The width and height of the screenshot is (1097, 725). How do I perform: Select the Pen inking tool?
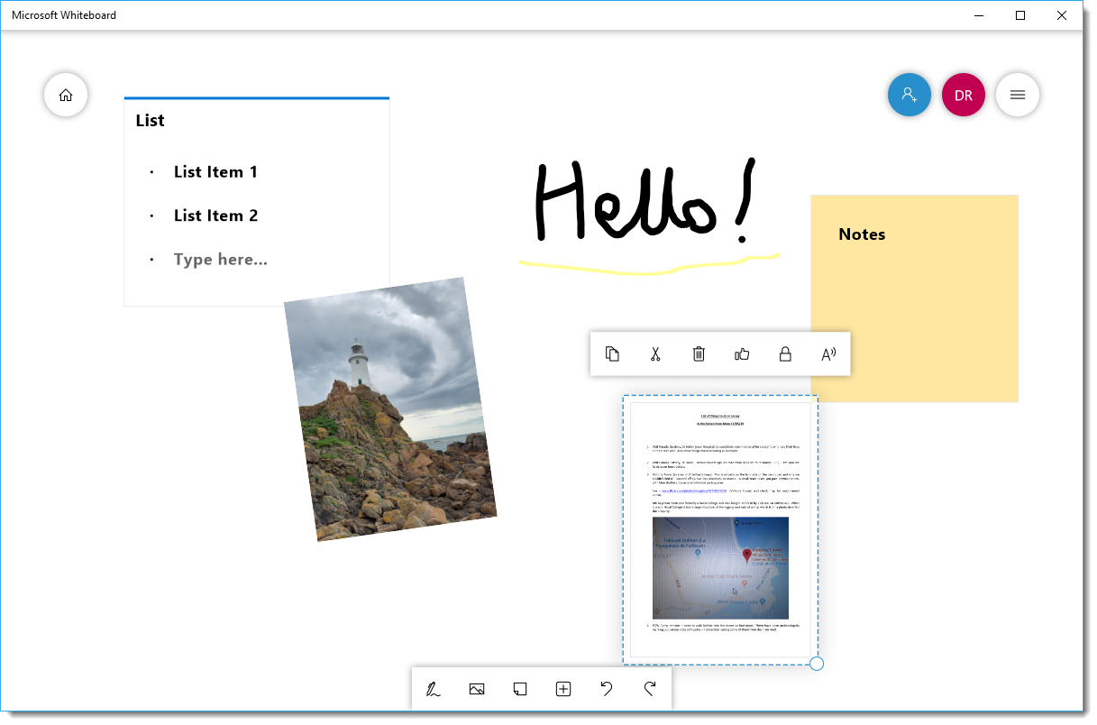(x=434, y=690)
